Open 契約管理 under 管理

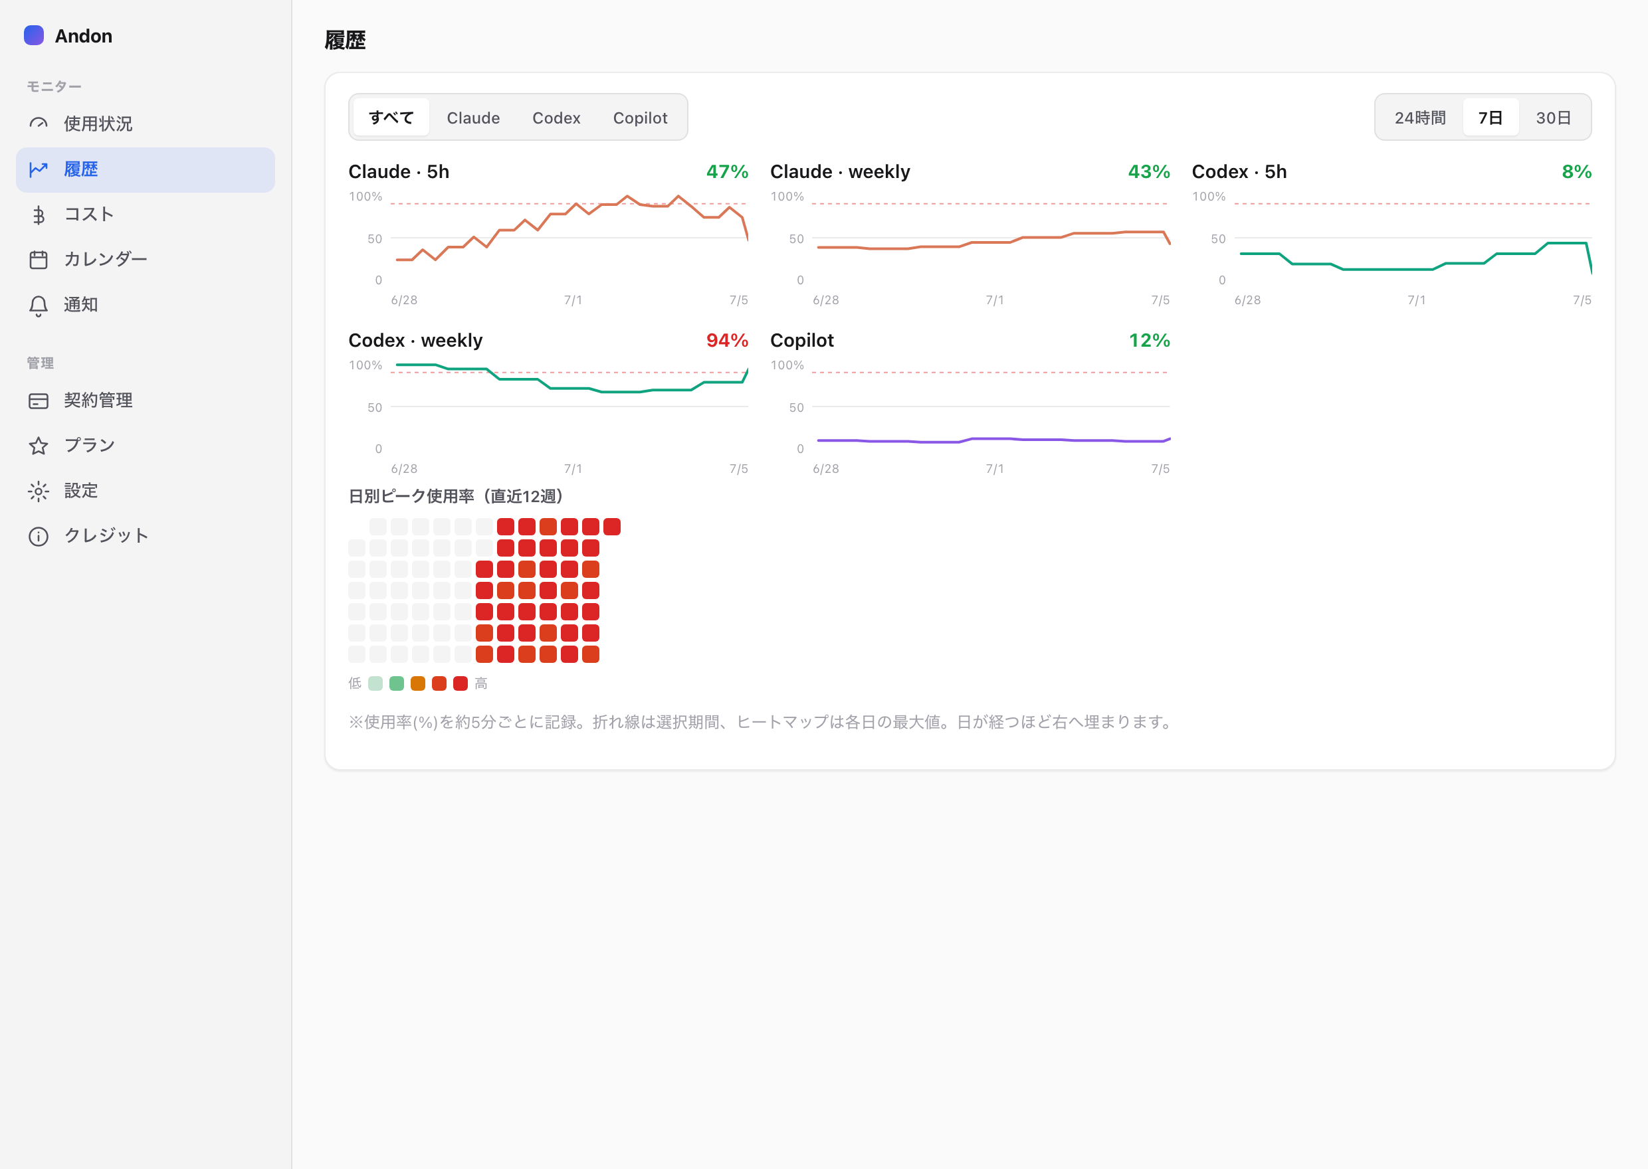tap(146, 401)
